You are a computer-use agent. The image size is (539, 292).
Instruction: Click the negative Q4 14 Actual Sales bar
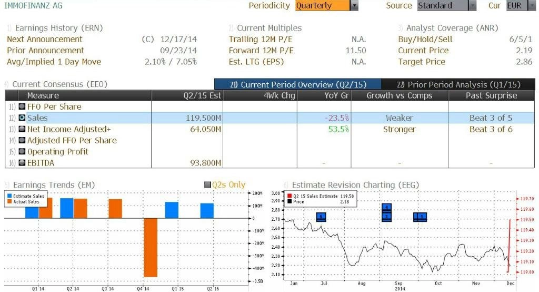[x=151, y=247]
